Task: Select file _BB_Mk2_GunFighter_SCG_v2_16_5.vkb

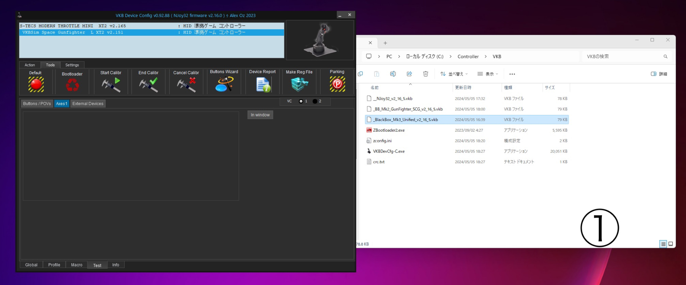Action: pos(467,109)
